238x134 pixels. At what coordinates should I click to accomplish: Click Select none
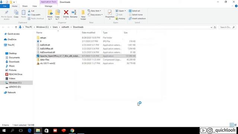coord(135,15)
